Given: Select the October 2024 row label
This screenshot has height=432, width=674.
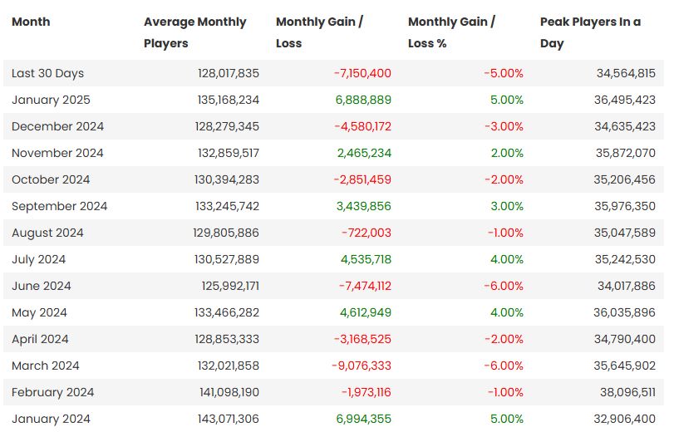Looking at the screenshot, I should coord(51,179).
